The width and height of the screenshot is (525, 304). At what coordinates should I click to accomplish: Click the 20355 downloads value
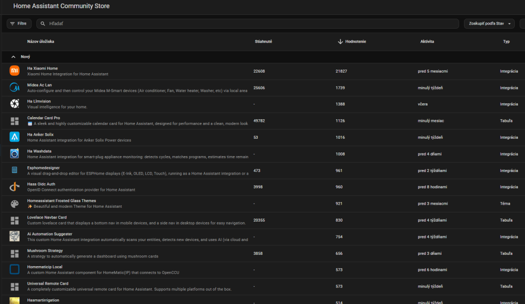coord(259,220)
